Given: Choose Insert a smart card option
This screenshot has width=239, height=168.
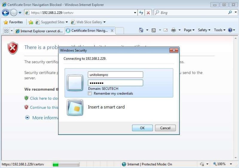Looking at the screenshot, I should 106,107.
